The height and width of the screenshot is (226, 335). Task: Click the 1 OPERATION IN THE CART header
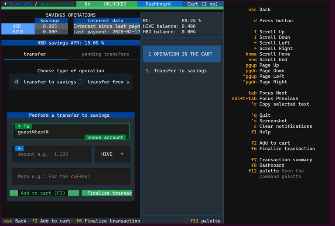click(x=181, y=54)
